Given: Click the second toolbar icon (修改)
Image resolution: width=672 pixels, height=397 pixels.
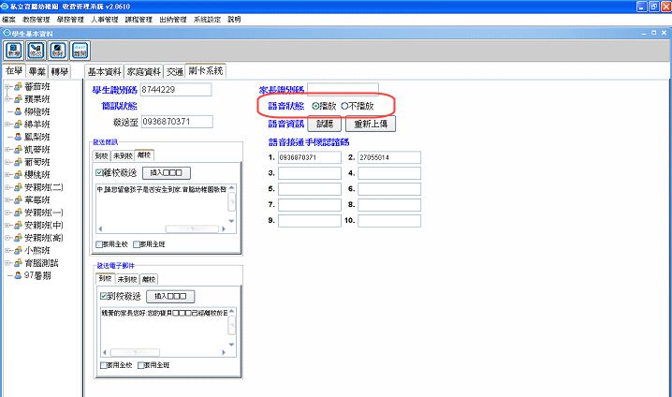Looking at the screenshot, I should [x=37, y=51].
